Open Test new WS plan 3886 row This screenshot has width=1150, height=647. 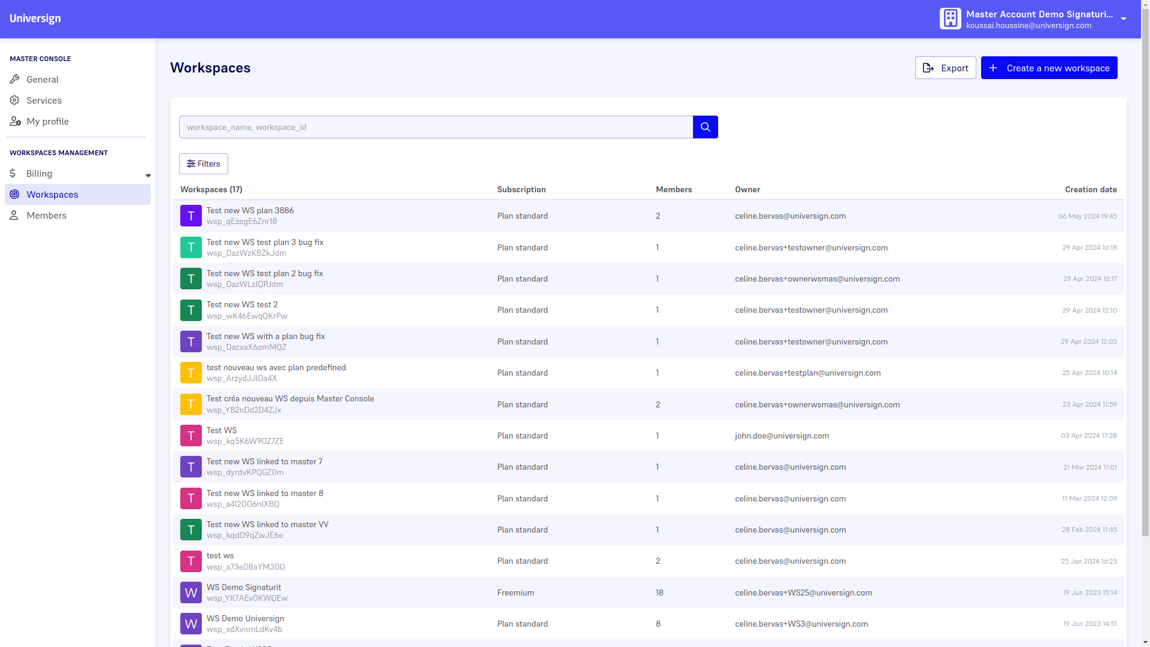tap(250, 210)
